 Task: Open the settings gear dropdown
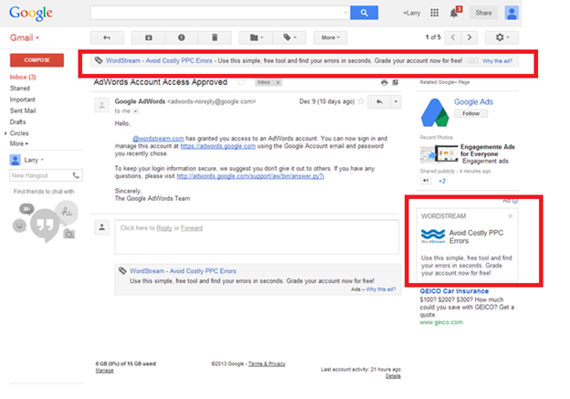502,37
